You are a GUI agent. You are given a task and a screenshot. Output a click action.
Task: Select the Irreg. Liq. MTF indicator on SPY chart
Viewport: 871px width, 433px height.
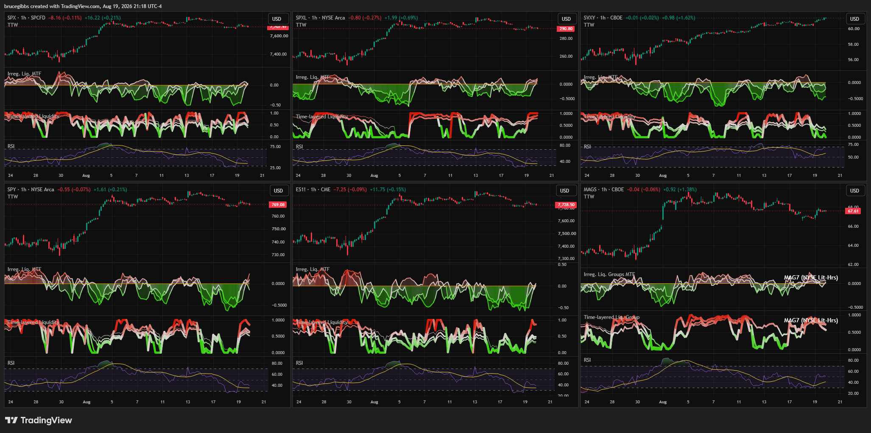(x=24, y=269)
